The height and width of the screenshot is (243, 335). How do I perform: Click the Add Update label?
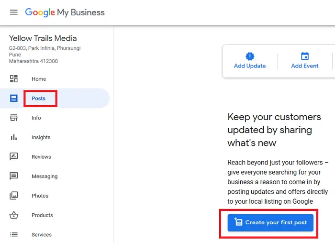click(250, 66)
